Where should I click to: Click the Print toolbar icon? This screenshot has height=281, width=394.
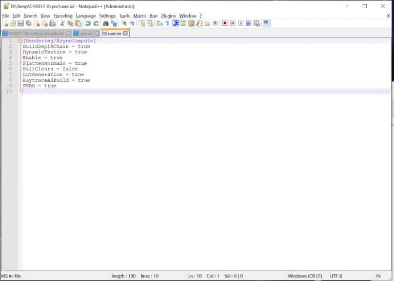pyautogui.click(x=51, y=24)
